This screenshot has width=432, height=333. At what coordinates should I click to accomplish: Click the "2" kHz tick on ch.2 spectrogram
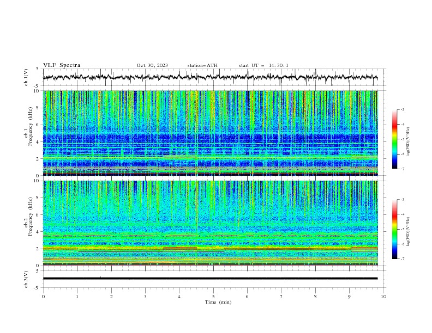[38, 249]
